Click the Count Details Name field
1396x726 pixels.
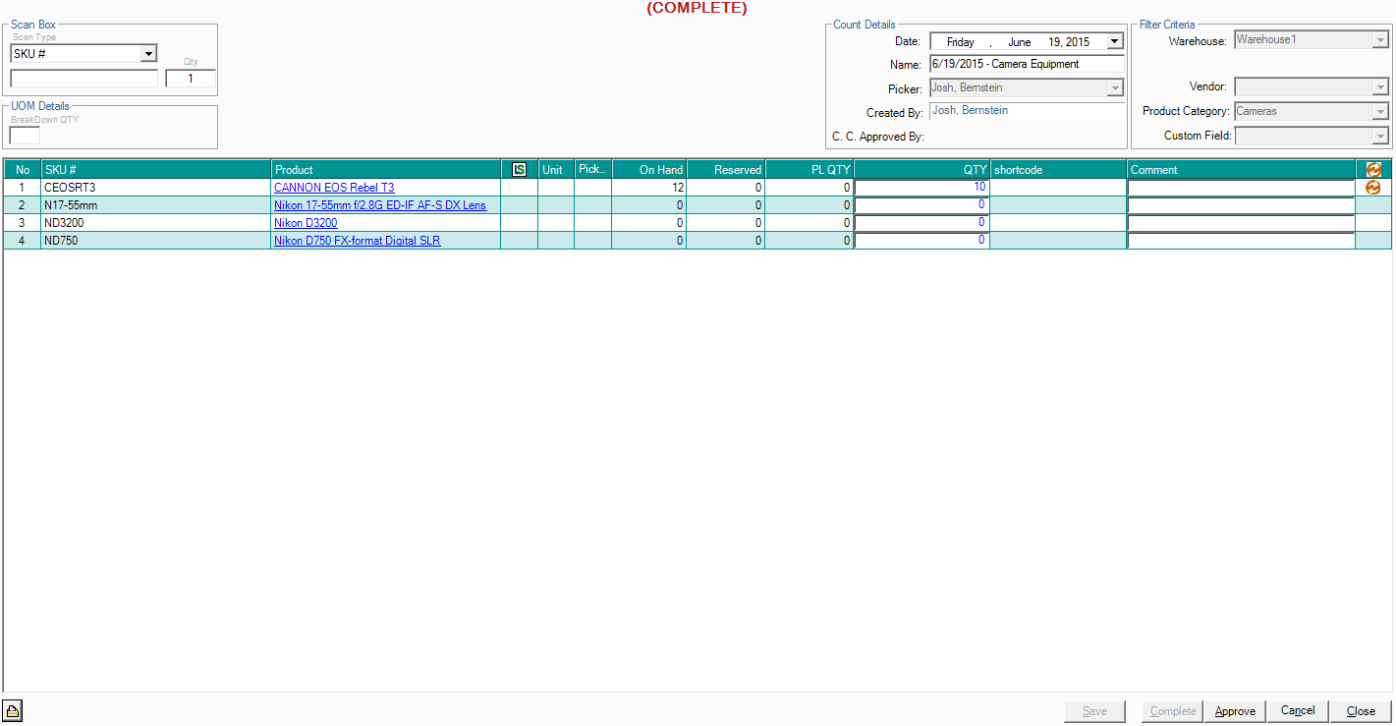[x=1026, y=65]
